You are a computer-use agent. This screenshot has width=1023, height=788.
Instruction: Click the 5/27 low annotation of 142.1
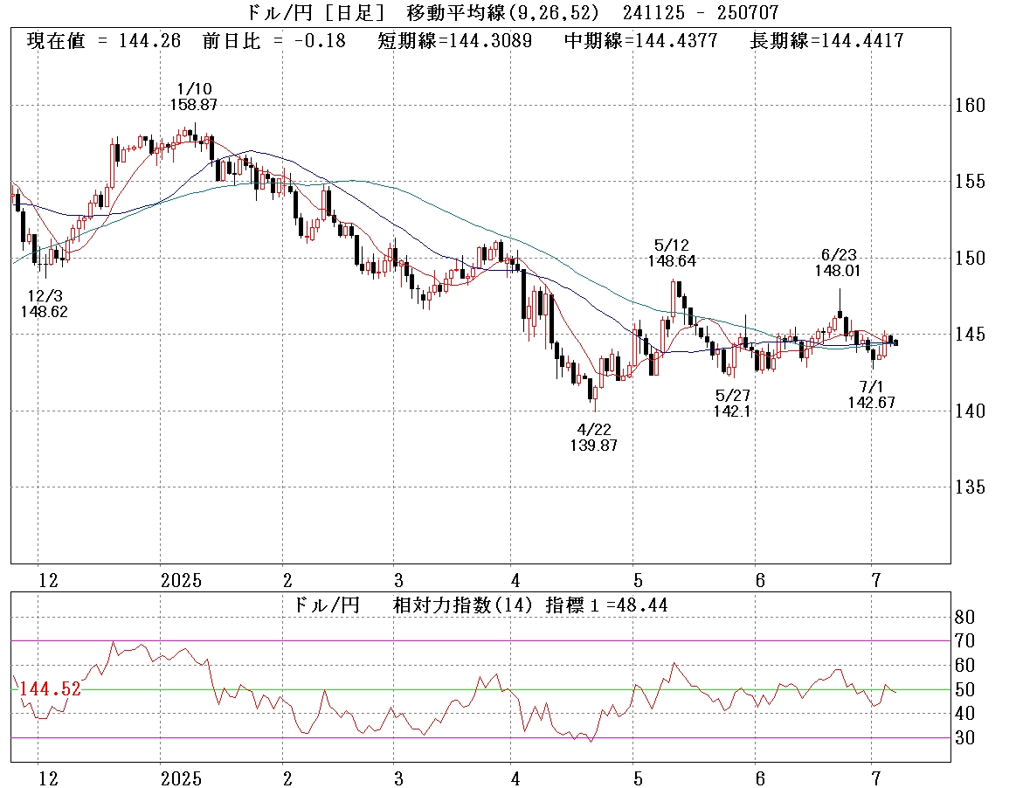tap(732, 403)
